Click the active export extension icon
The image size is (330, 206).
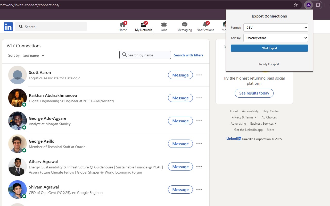309,5
